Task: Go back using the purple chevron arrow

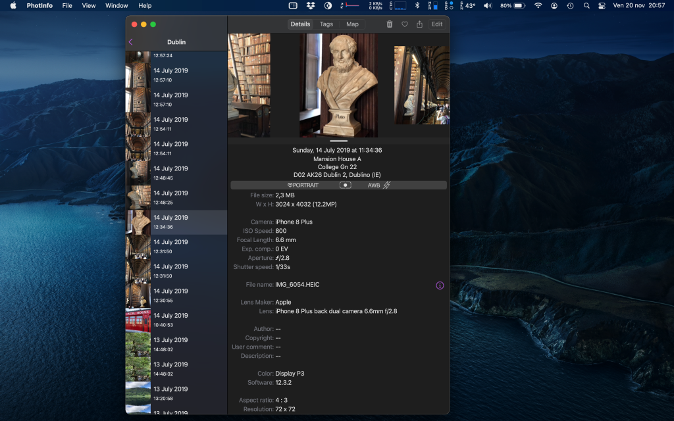Action: point(130,42)
